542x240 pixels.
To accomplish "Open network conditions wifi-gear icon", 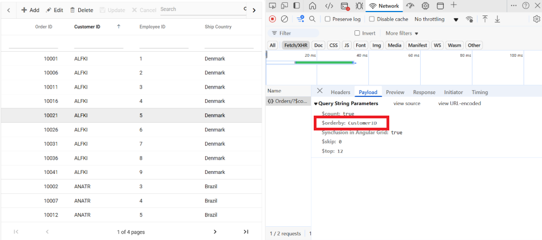I will click(469, 19).
